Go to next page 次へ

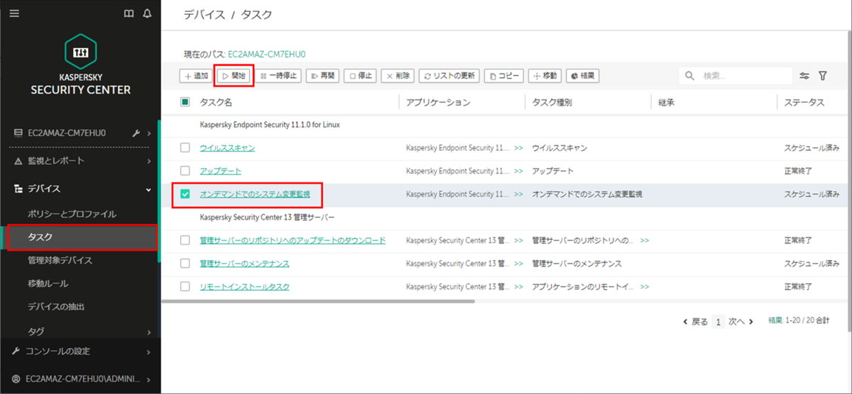[x=741, y=321]
